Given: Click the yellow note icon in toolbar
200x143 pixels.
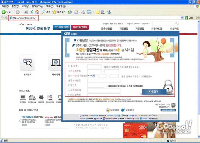Looking at the screenshot, I should [x=97, y=12].
